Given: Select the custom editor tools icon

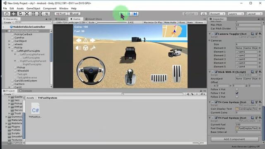Looking at the screenshot, I should click(x=47, y=14).
